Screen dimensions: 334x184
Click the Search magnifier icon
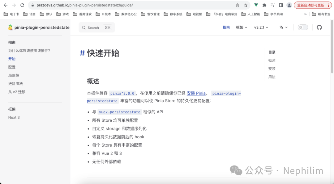[x=84, y=28]
